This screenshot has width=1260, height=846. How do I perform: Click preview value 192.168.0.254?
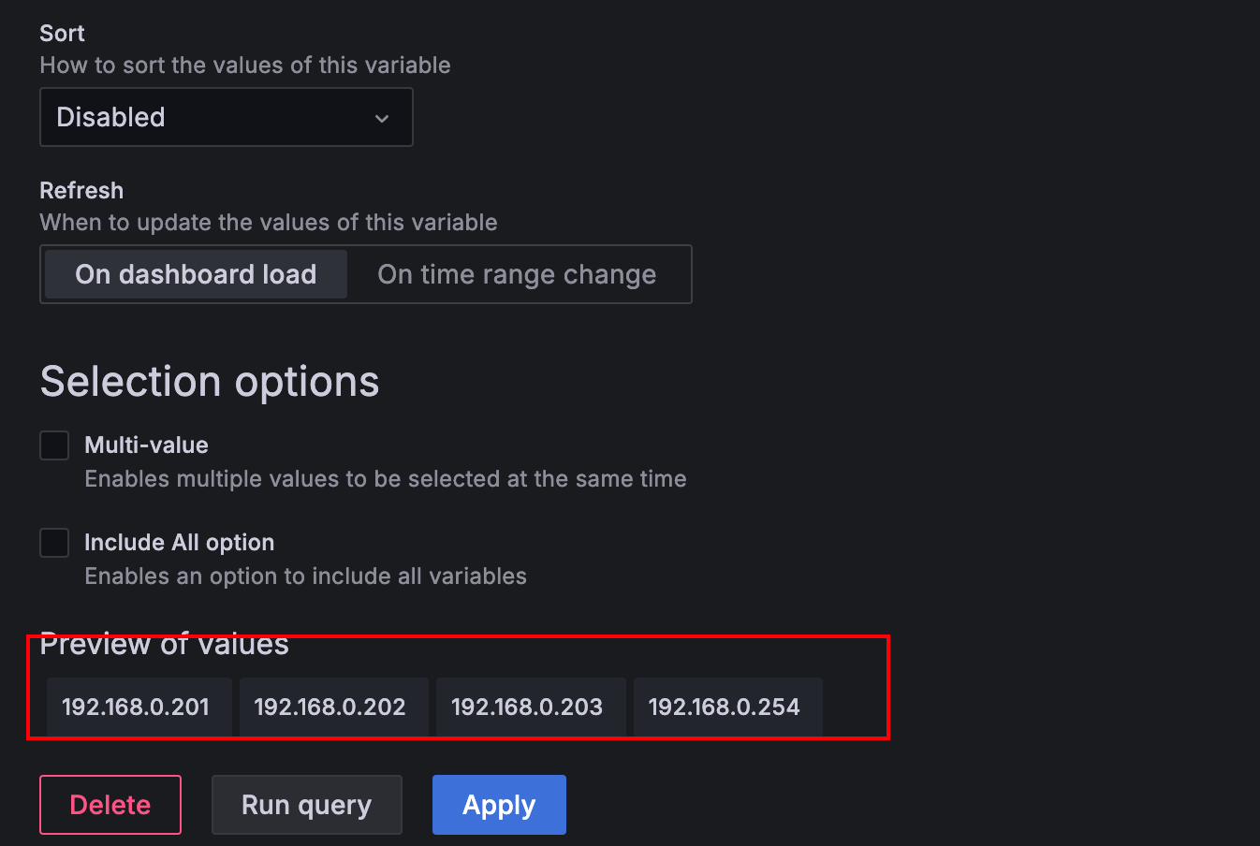tap(725, 707)
